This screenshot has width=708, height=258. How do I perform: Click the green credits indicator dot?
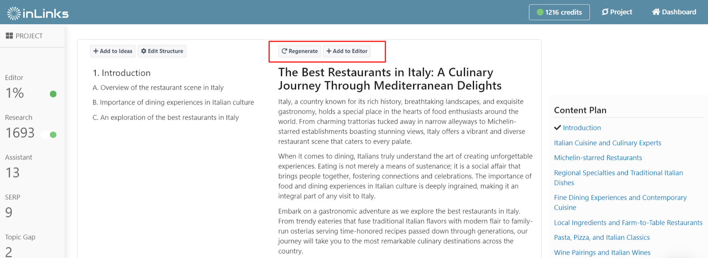[540, 12]
